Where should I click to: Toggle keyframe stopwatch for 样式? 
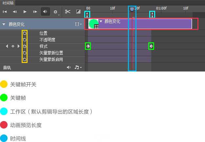[25, 46]
